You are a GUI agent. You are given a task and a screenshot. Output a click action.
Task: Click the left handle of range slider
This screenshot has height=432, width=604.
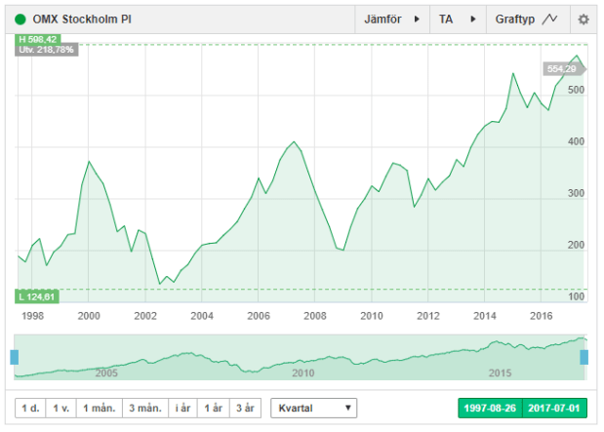pyautogui.click(x=15, y=357)
